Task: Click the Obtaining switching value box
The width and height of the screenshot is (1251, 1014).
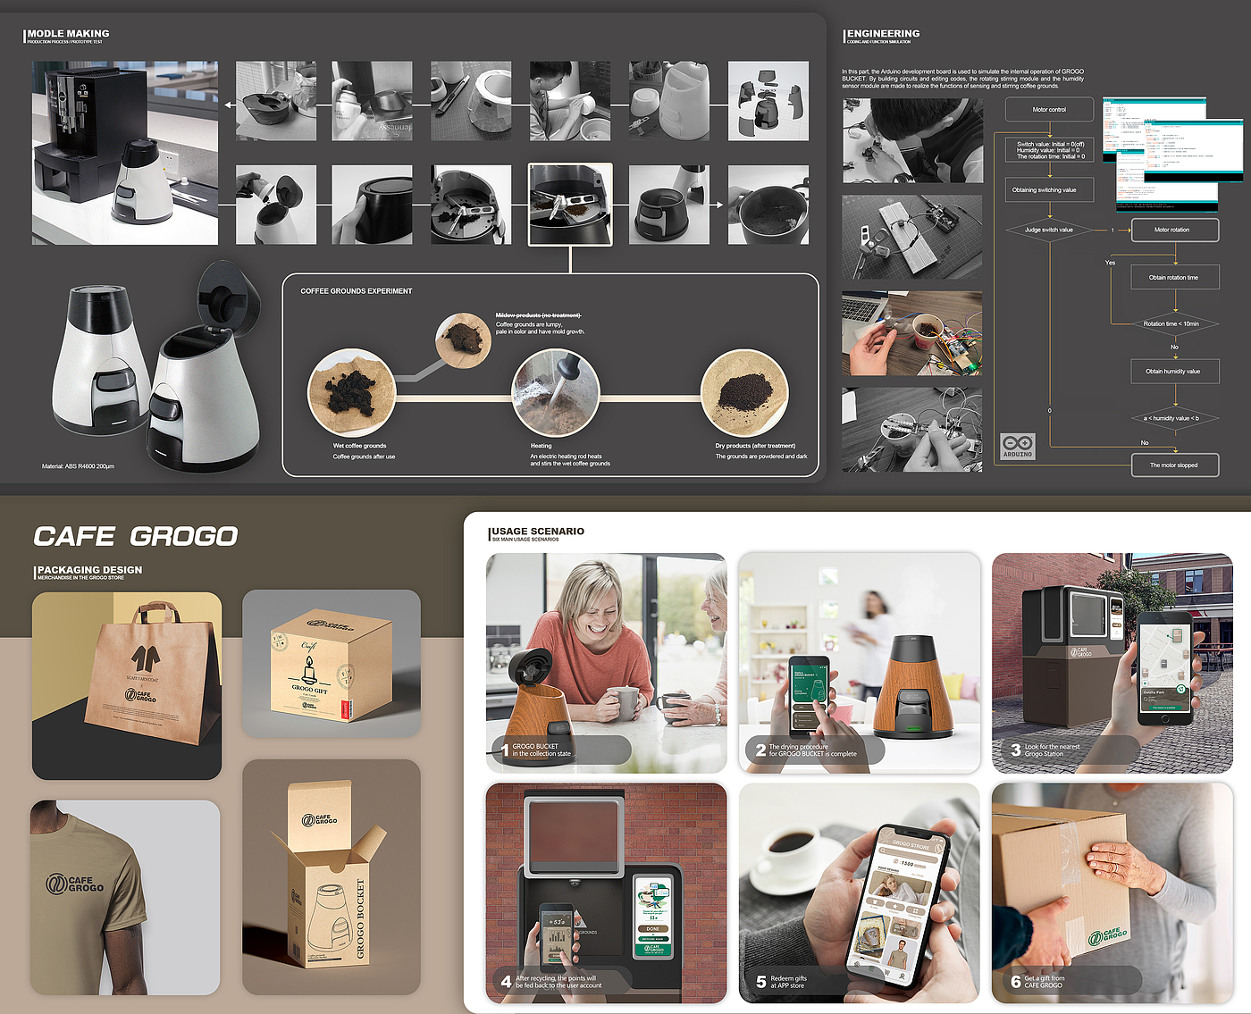Action: 1049,189
